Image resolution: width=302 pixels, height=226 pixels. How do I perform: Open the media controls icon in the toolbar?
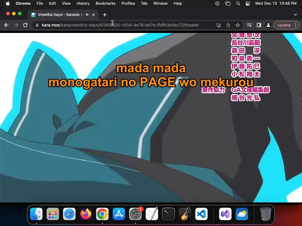pos(250,25)
